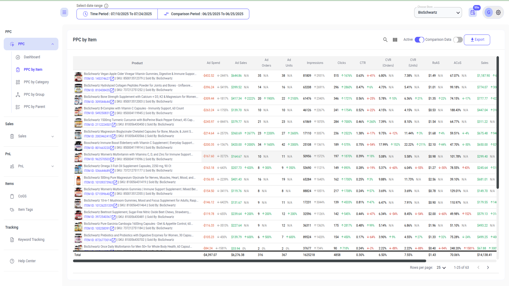Screen dimensions: 509x286
Task: Open external link for ITEM ID 8726773014
Action: [114, 240]
